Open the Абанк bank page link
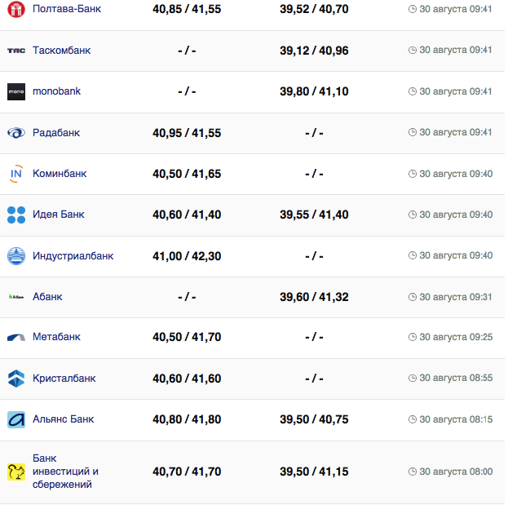The width and height of the screenshot is (508, 505). pyautogui.click(x=47, y=297)
